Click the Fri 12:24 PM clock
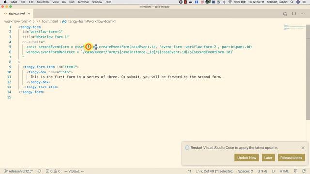Image resolution: width=310 pixels, height=174 pixels. tap(256, 2)
